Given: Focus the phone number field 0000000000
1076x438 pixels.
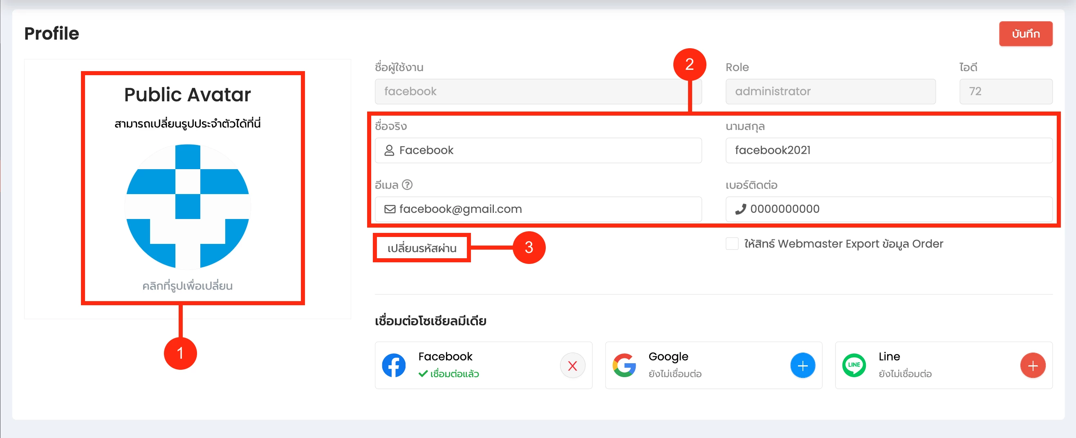Looking at the screenshot, I should [x=889, y=209].
